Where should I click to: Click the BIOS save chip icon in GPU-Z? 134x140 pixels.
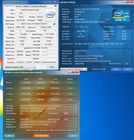pos(54,24)
